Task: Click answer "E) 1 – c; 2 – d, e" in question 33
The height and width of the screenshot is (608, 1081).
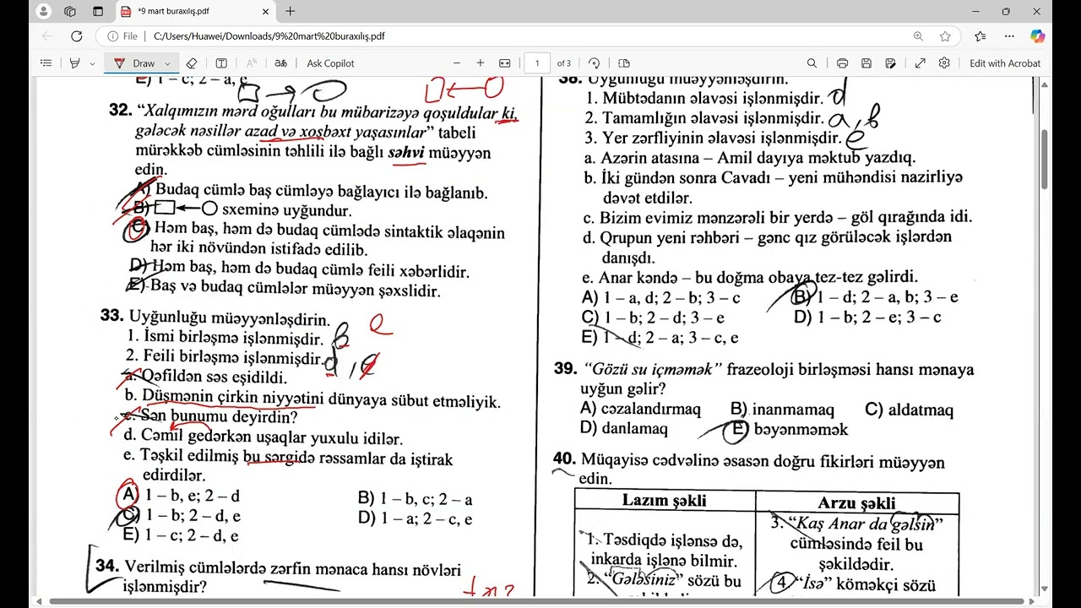Action: [x=181, y=535]
